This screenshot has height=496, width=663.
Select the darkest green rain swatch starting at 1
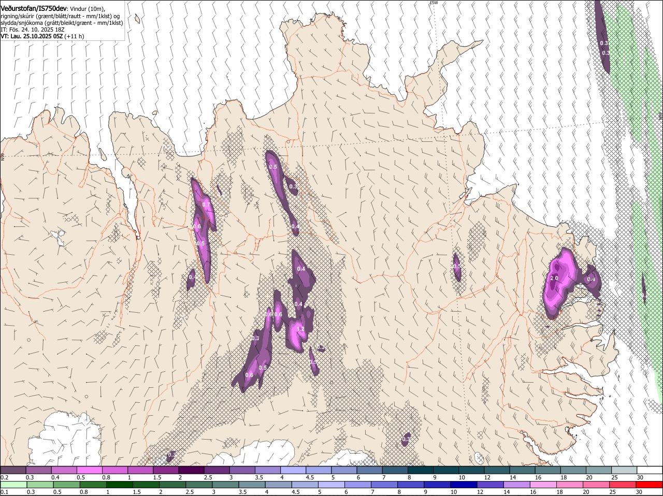[x=119, y=485]
